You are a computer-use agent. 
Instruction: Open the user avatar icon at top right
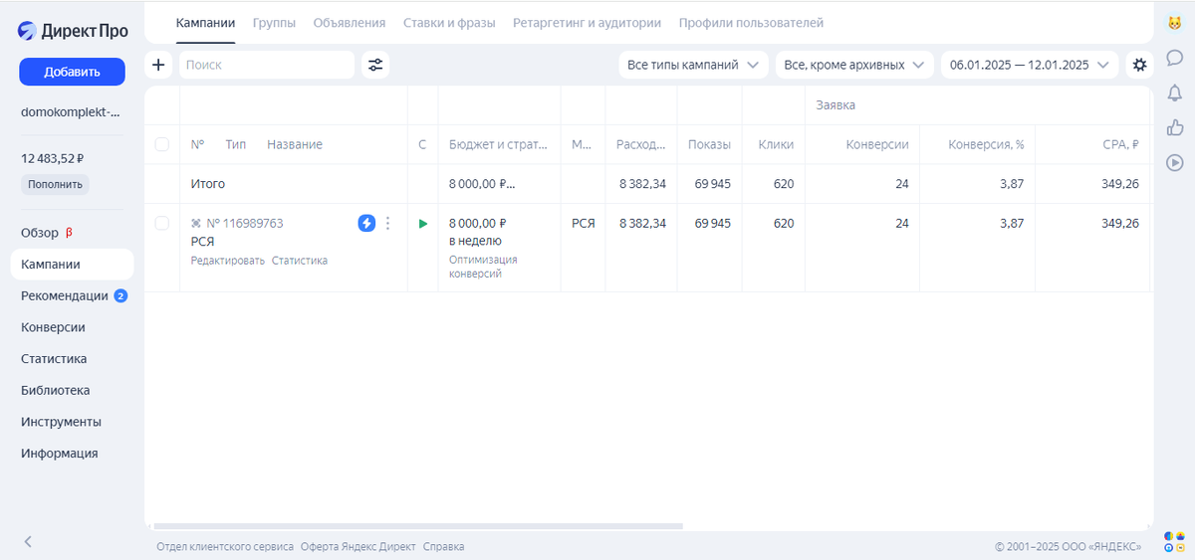point(1174,22)
